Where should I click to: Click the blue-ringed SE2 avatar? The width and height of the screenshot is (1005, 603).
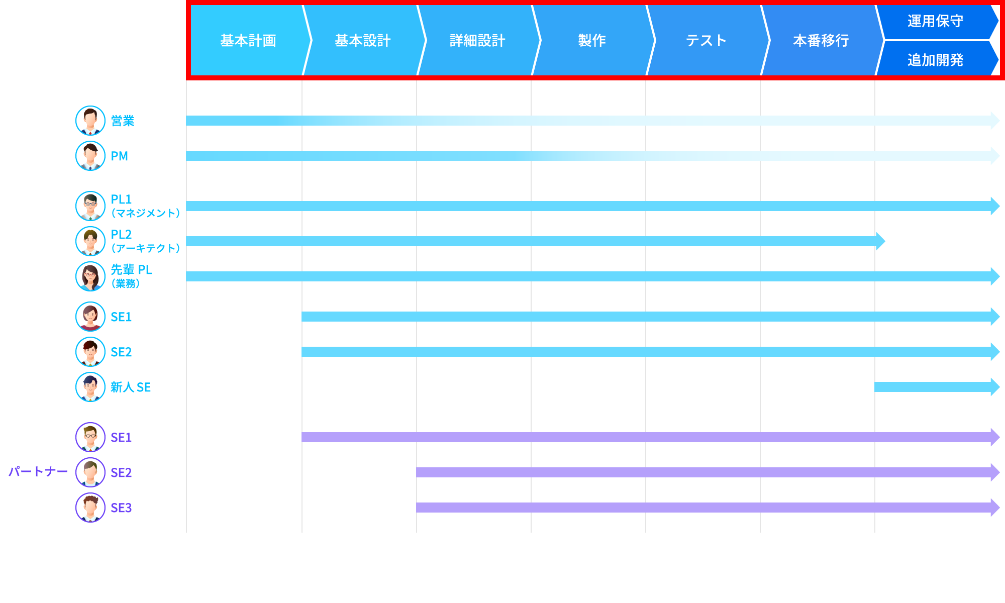pos(90,352)
